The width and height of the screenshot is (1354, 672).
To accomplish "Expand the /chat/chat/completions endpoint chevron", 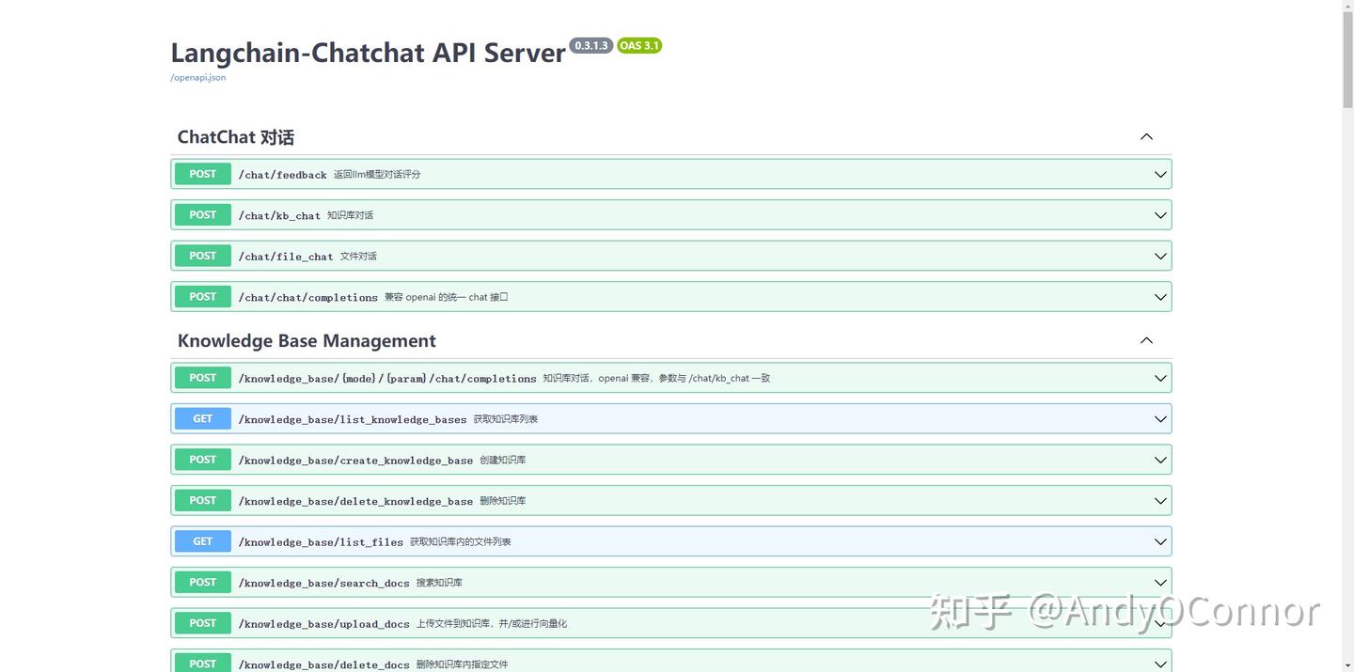I will 1160,297.
